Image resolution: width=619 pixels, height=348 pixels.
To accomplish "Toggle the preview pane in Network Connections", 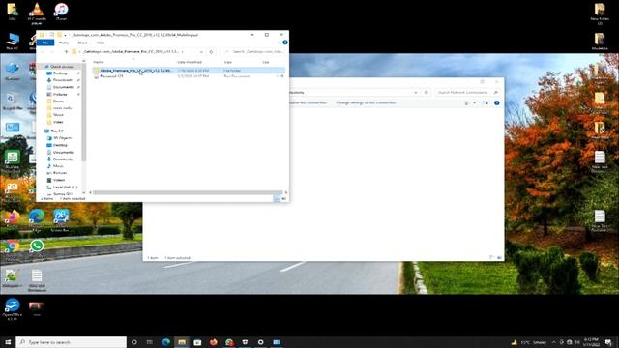I will [486, 103].
